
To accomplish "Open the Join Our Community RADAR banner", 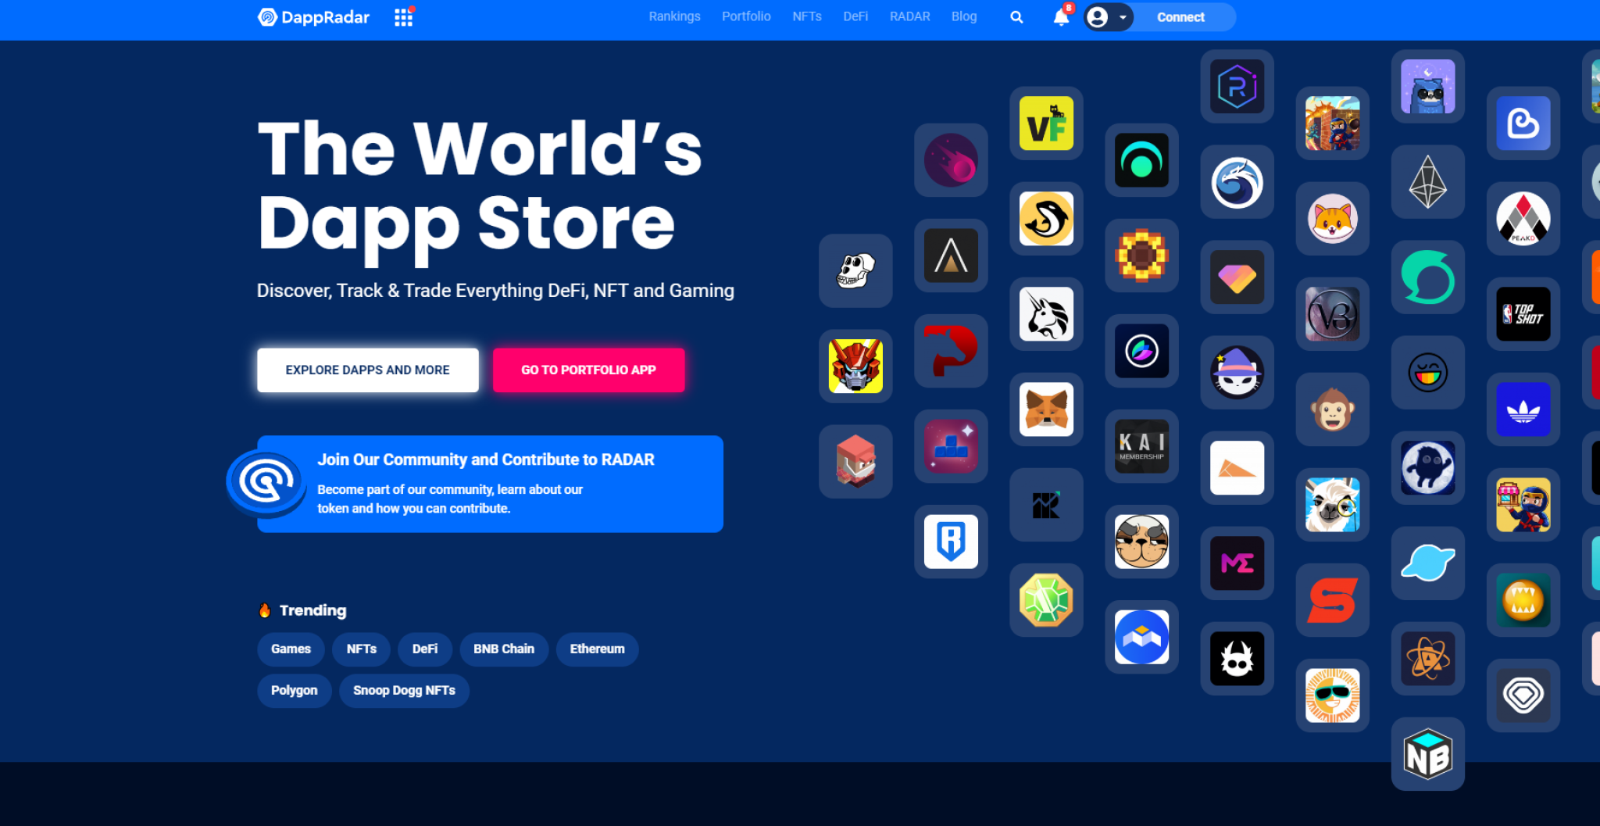I will click(490, 484).
